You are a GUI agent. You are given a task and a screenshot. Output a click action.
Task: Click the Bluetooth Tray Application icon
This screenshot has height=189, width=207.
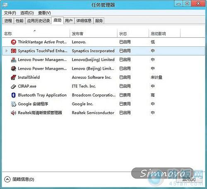(x=13, y=95)
